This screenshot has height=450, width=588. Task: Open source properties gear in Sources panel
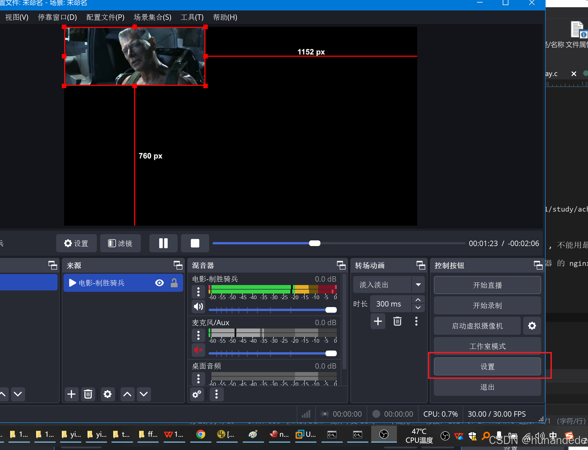(x=108, y=394)
